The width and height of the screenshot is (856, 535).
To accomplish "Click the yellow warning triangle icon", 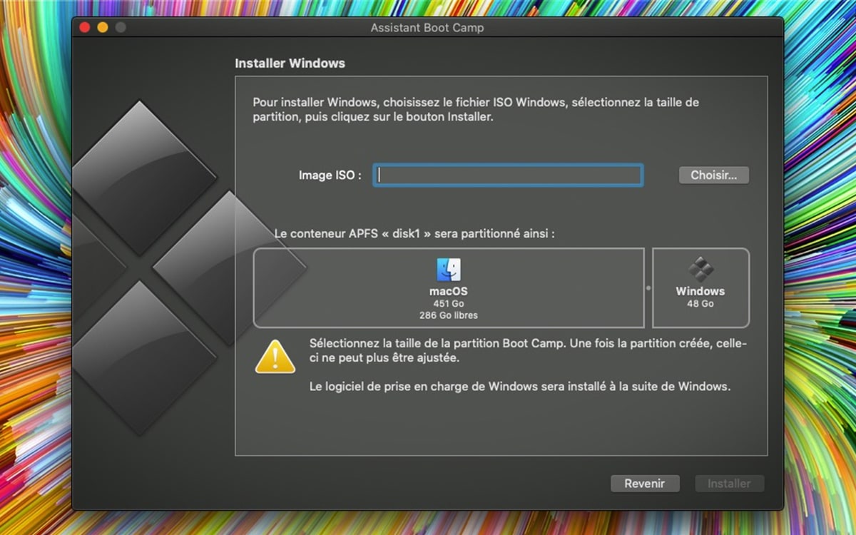I will click(x=275, y=356).
